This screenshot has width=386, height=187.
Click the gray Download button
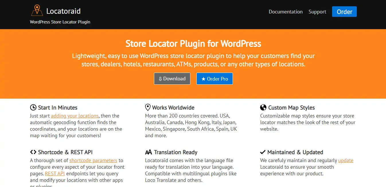point(172,79)
